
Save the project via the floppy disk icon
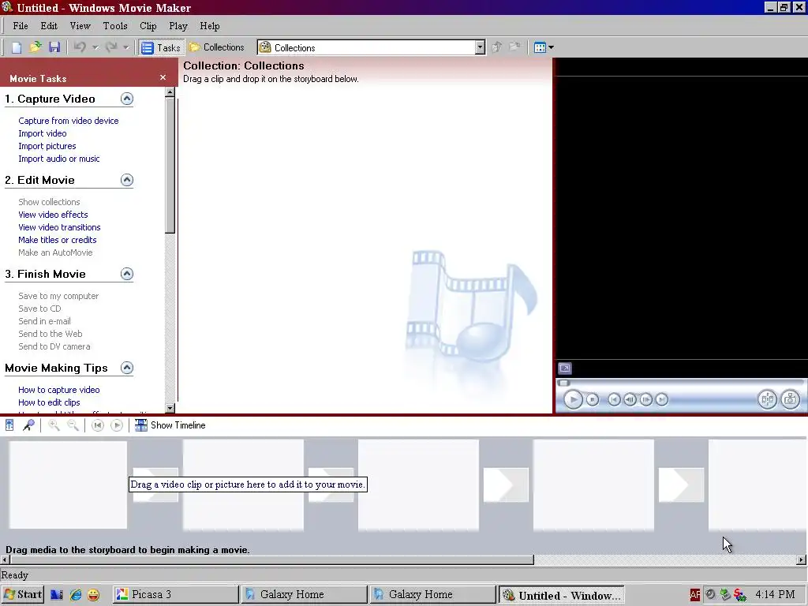tap(54, 47)
